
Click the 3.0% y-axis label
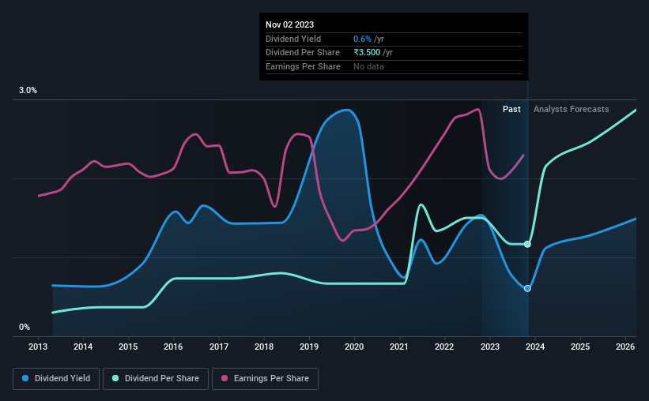point(28,90)
